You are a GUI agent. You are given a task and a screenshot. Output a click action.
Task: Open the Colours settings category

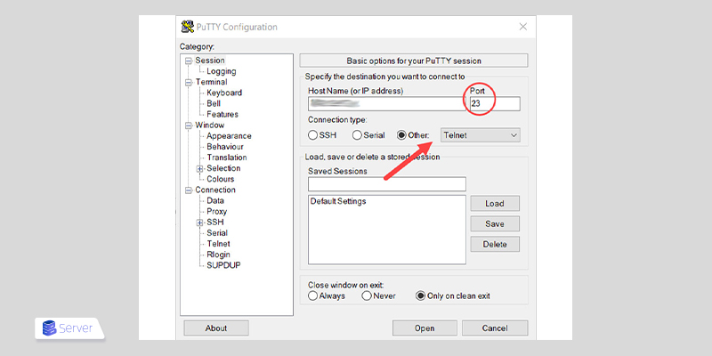point(220,179)
